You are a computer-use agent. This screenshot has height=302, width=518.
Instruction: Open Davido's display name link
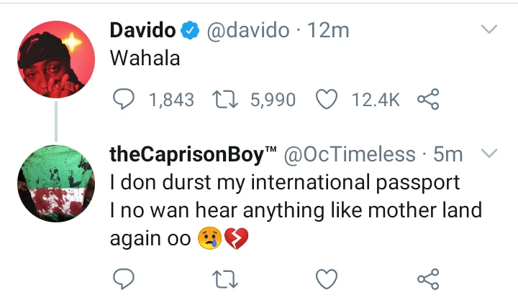click(142, 30)
